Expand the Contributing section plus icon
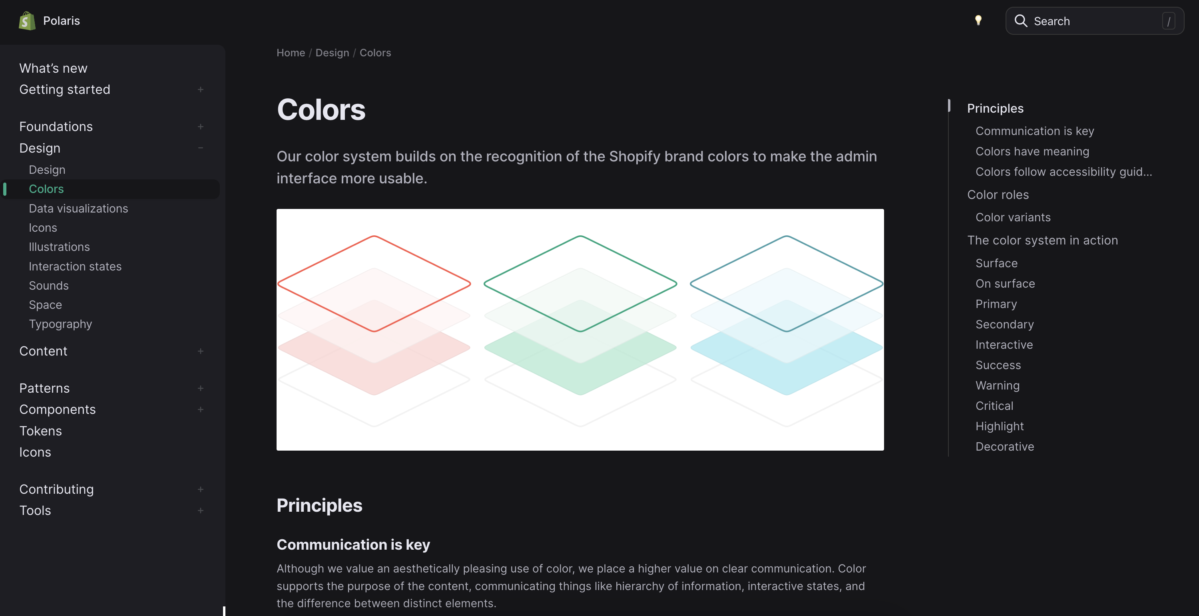The image size is (1199, 616). 201,489
